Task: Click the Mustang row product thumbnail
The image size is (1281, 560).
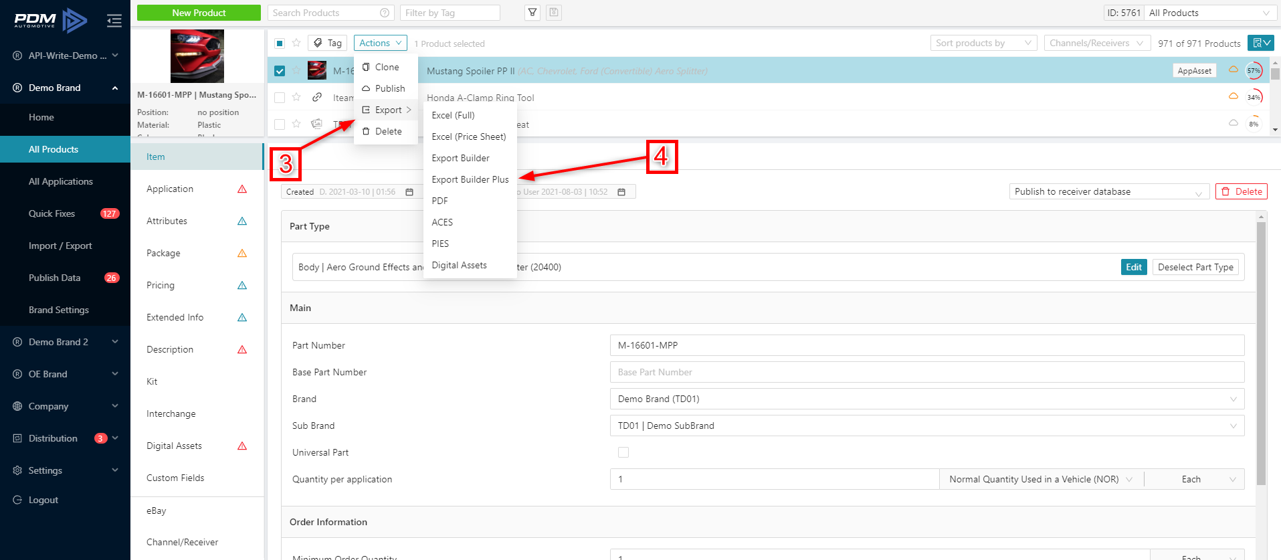Action: tap(317, 70)
